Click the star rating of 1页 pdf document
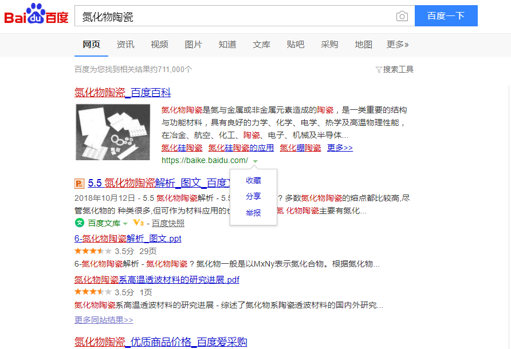The image size is (511, 349). [93, 292]
